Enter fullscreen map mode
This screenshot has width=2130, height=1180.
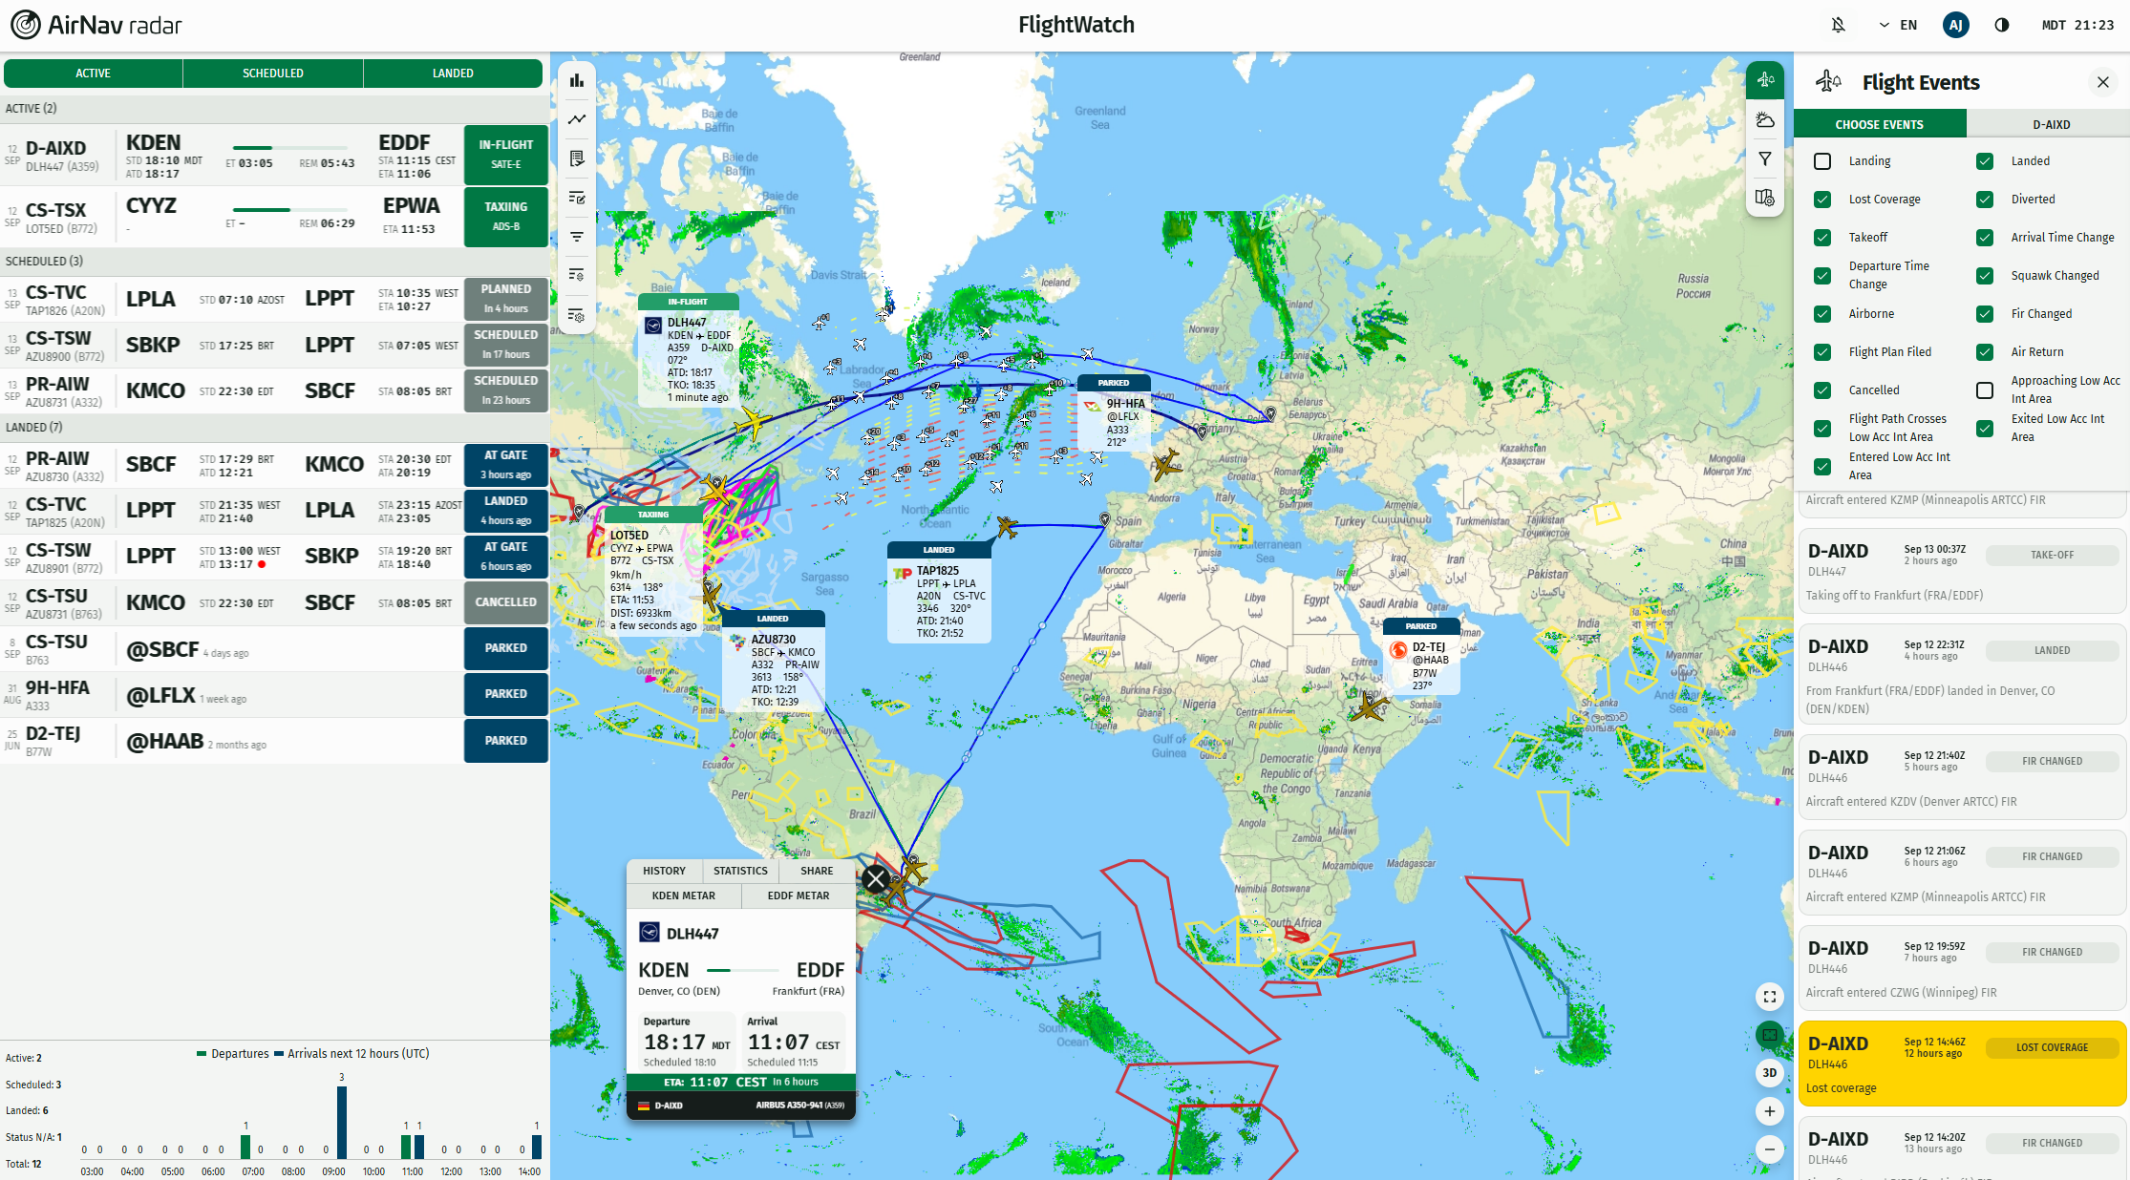tap(1770, 997)
